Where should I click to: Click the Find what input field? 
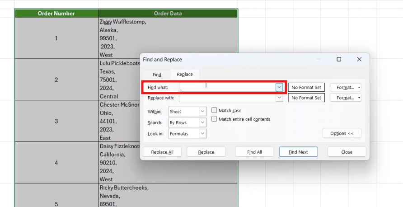pyautogui.click(x=227, y=87)
